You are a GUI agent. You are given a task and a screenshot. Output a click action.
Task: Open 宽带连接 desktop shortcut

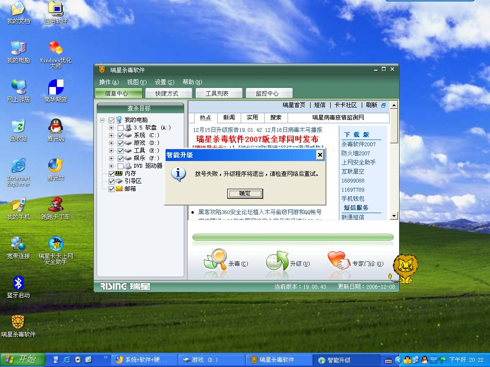18,248
